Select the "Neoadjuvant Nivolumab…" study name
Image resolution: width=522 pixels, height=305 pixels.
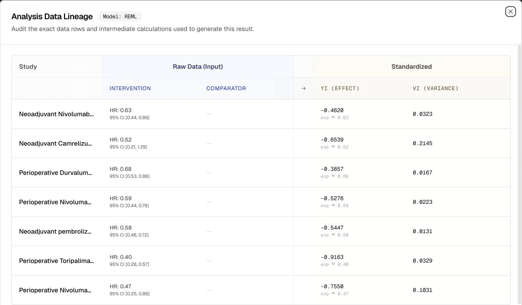tap(57, 114)
